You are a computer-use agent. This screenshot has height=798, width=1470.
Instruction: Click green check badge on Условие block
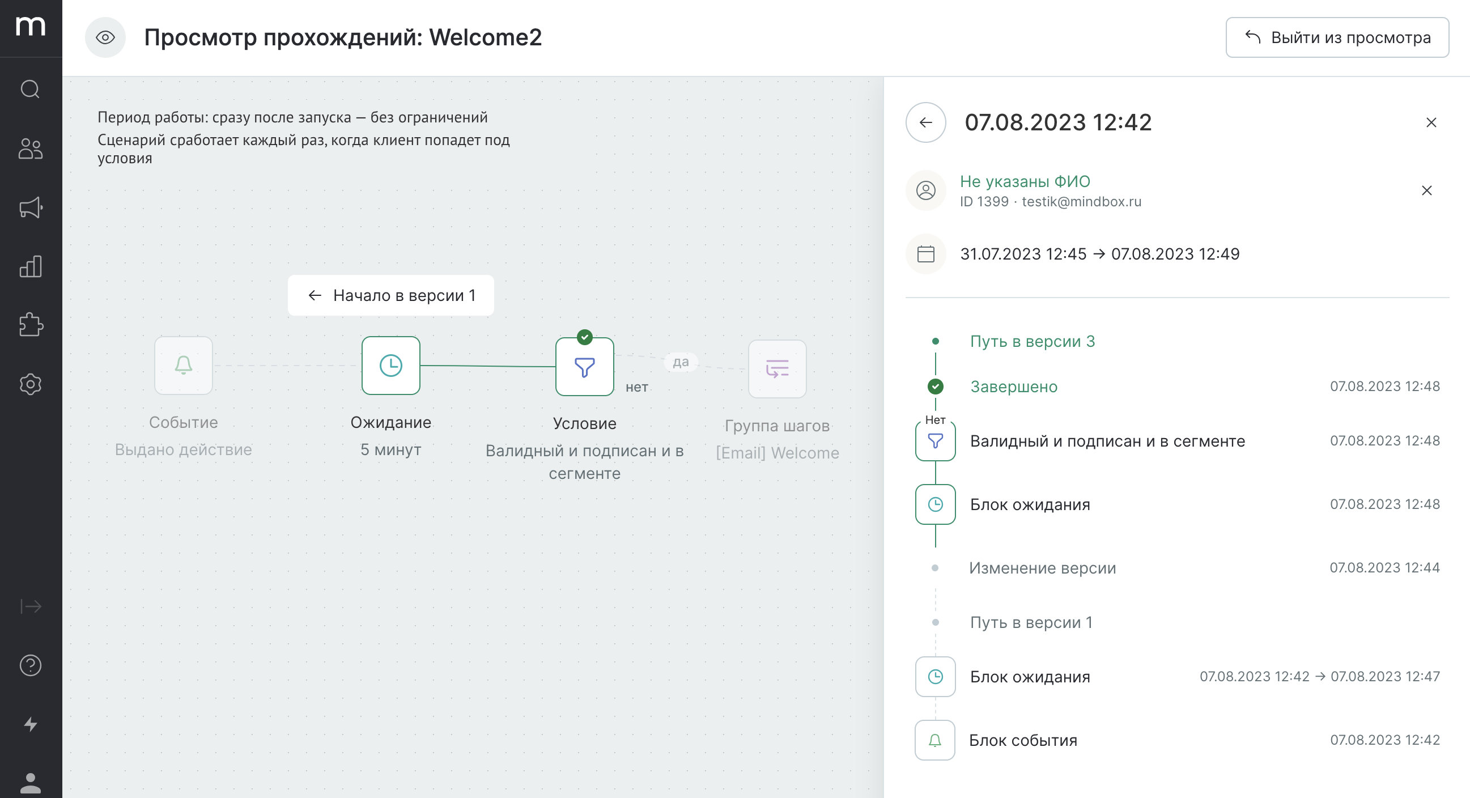click(x=584, y=337)
